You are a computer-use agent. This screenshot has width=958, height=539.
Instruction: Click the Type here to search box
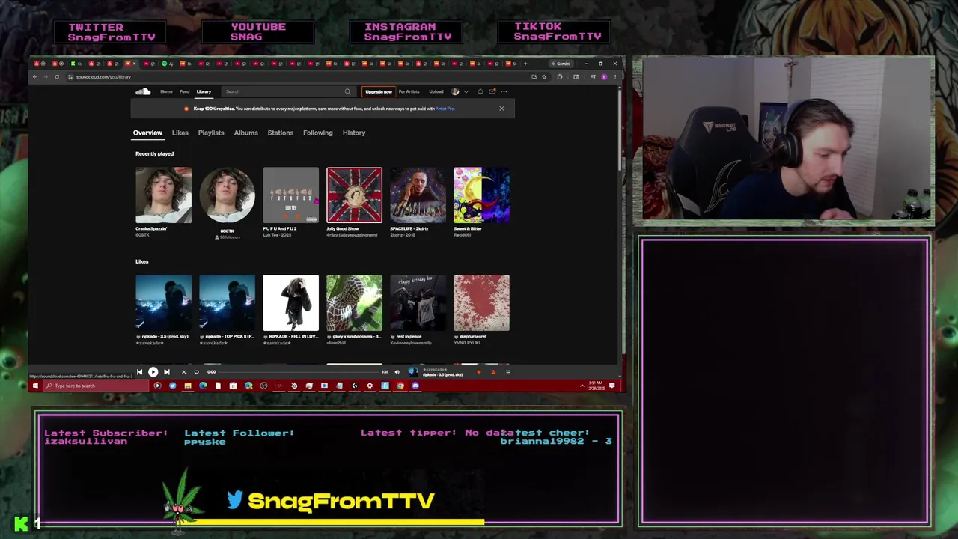coord(97,386)
